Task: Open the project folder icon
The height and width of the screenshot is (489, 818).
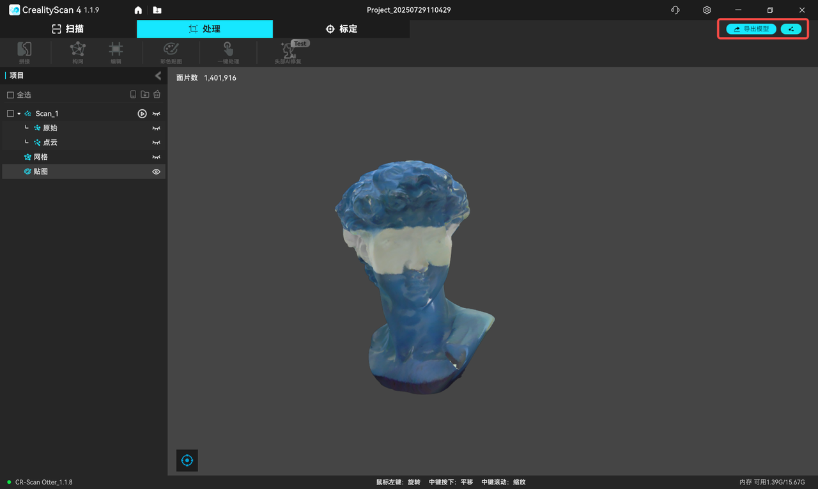Action: tap(157, 10)
